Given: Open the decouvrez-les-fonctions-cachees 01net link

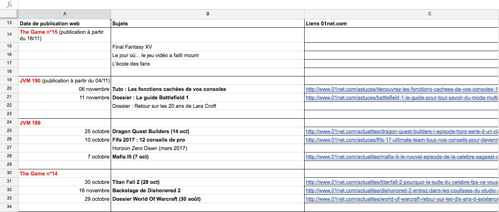Looking at the screenshot, I should pyautogui.click(x=402, y=89).
